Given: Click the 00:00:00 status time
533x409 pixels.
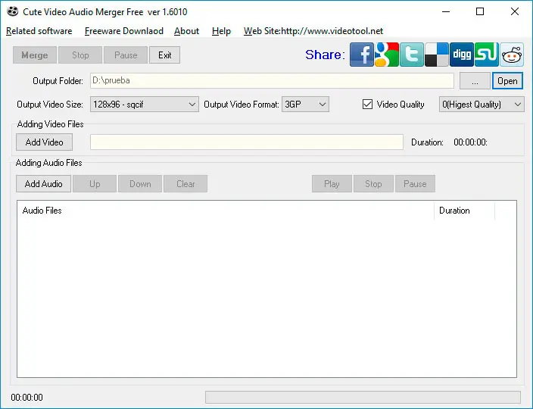Looking at the screenshot, I should tap(26, 398).
